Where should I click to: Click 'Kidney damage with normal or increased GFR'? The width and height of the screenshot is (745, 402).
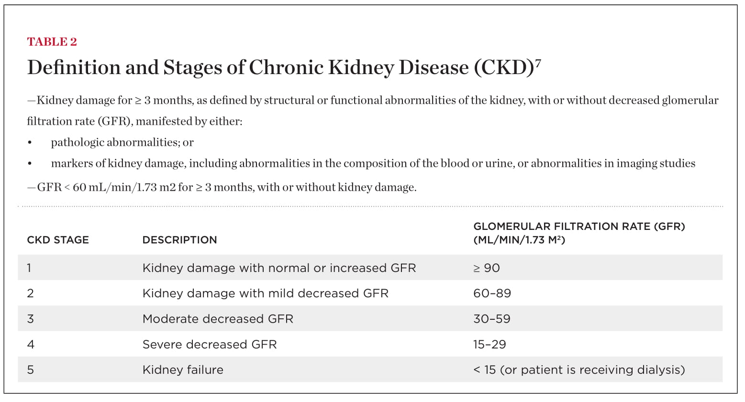(x=279, y=268)
